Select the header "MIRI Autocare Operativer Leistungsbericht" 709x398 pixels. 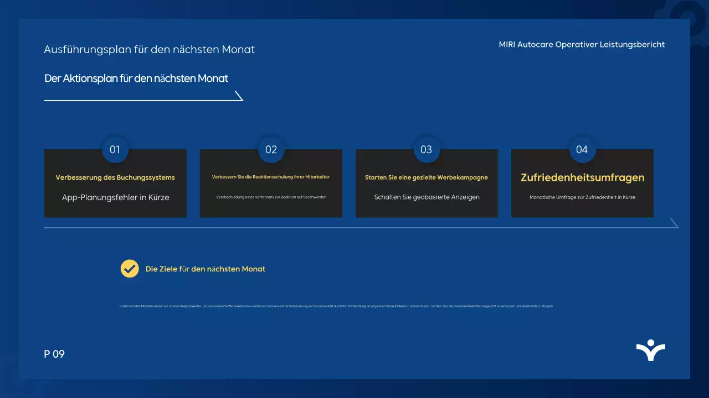(582, 44)
